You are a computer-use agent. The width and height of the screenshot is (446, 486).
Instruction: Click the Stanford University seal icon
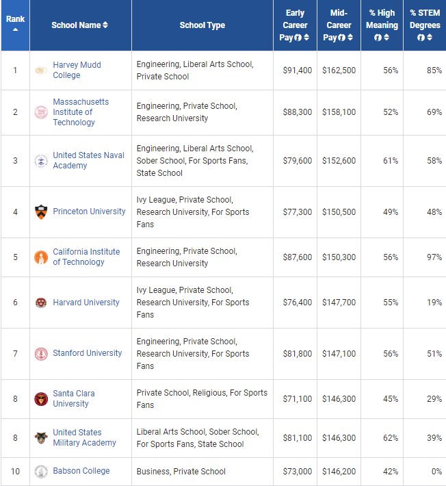(41, 354)
